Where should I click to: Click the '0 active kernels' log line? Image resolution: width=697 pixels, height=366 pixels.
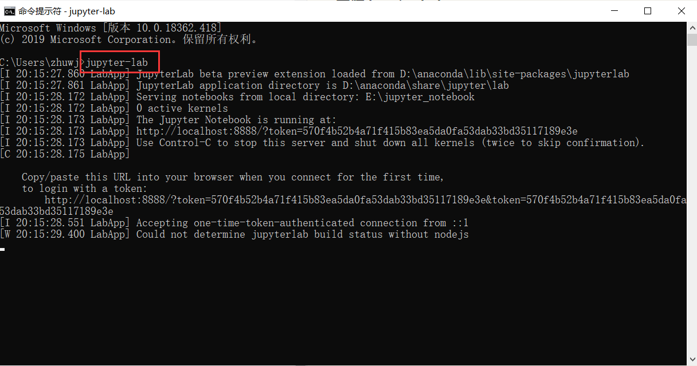pyautogui.click(x=114, y=108)
